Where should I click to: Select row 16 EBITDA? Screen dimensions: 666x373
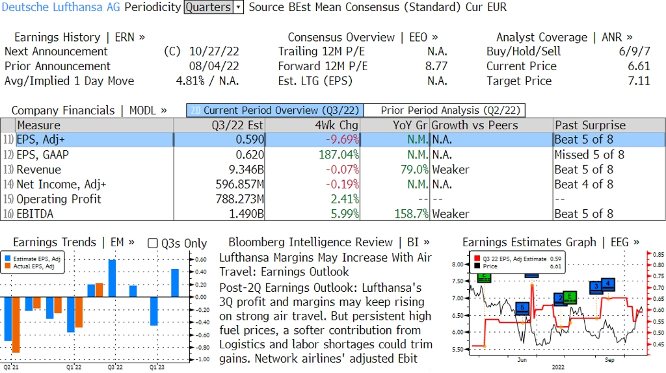coord(333,213)
